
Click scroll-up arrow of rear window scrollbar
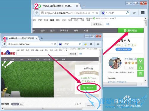click(145, 19)
